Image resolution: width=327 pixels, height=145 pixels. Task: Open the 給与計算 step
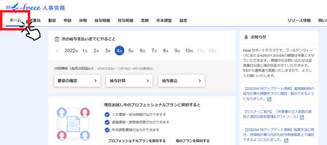point(129,81)
